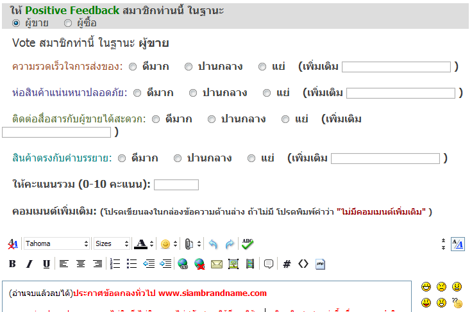Insert a bulleted list
The height and width of the screenshot is (312, 472).
click(x=131, y=263)
